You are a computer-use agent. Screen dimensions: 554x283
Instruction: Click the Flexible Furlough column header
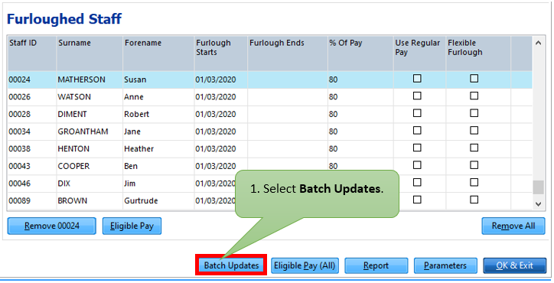tap(478, 54)
